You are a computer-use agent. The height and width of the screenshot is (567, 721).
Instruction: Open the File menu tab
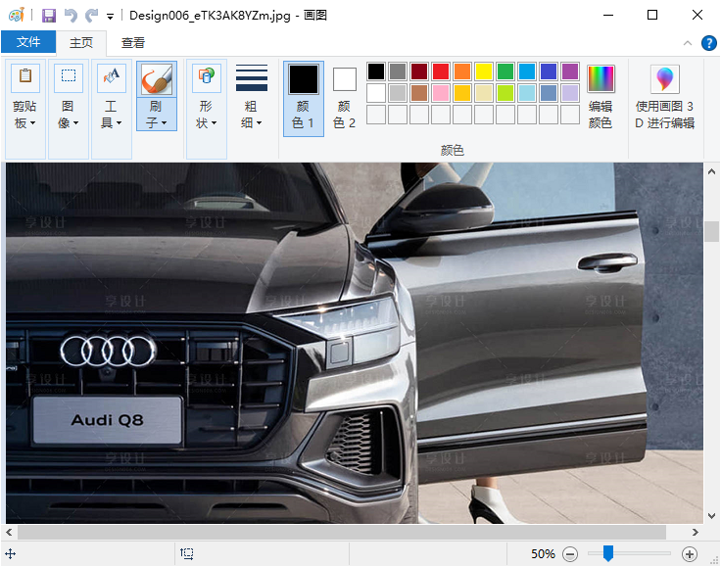tap(28, 42)
